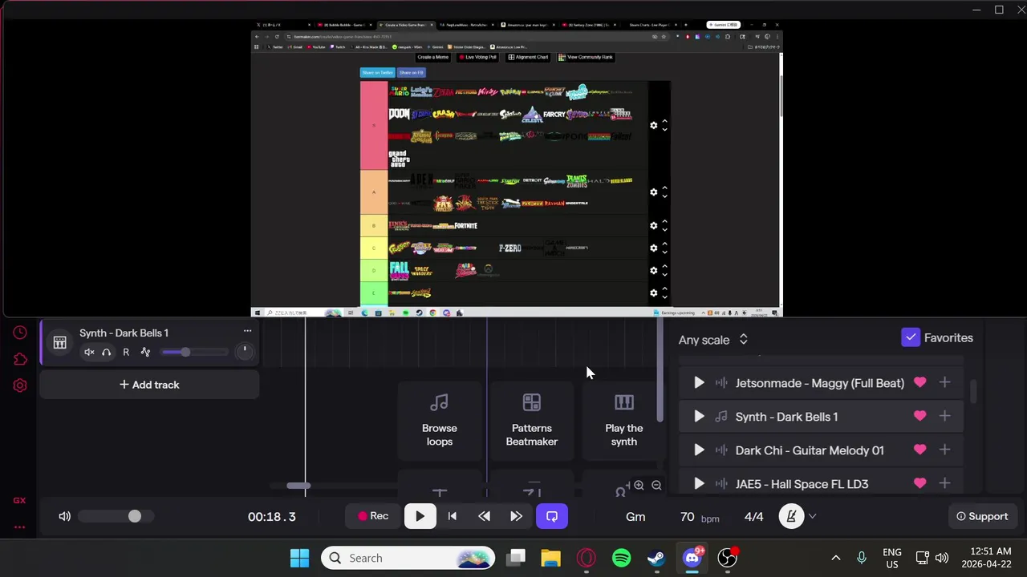Viewport: 1027px width, 577px height.
Task: Open Spotify from the taskbar
Action: pyautogui.click(x=621, y=558)
